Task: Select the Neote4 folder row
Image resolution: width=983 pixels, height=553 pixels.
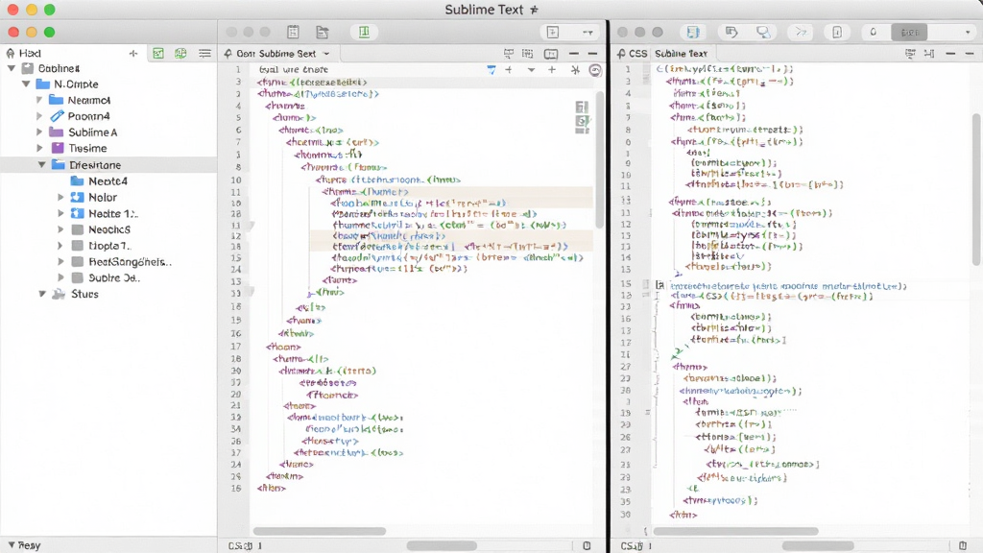Action: pyautogui.click(x=108, y=180)
